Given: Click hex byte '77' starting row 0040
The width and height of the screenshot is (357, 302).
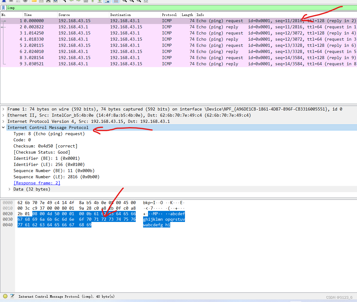Looking at the screenshot, I should (x=20, y=225).
